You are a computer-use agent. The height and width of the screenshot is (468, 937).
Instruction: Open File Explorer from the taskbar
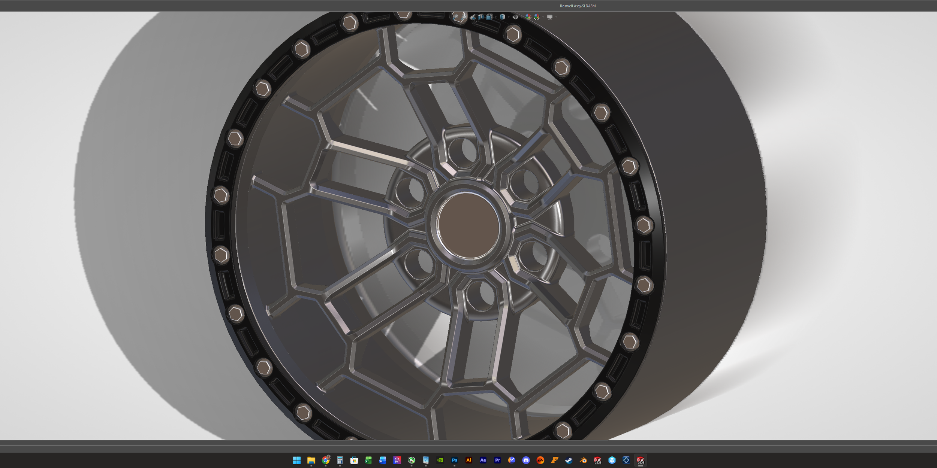coord(311,460)
